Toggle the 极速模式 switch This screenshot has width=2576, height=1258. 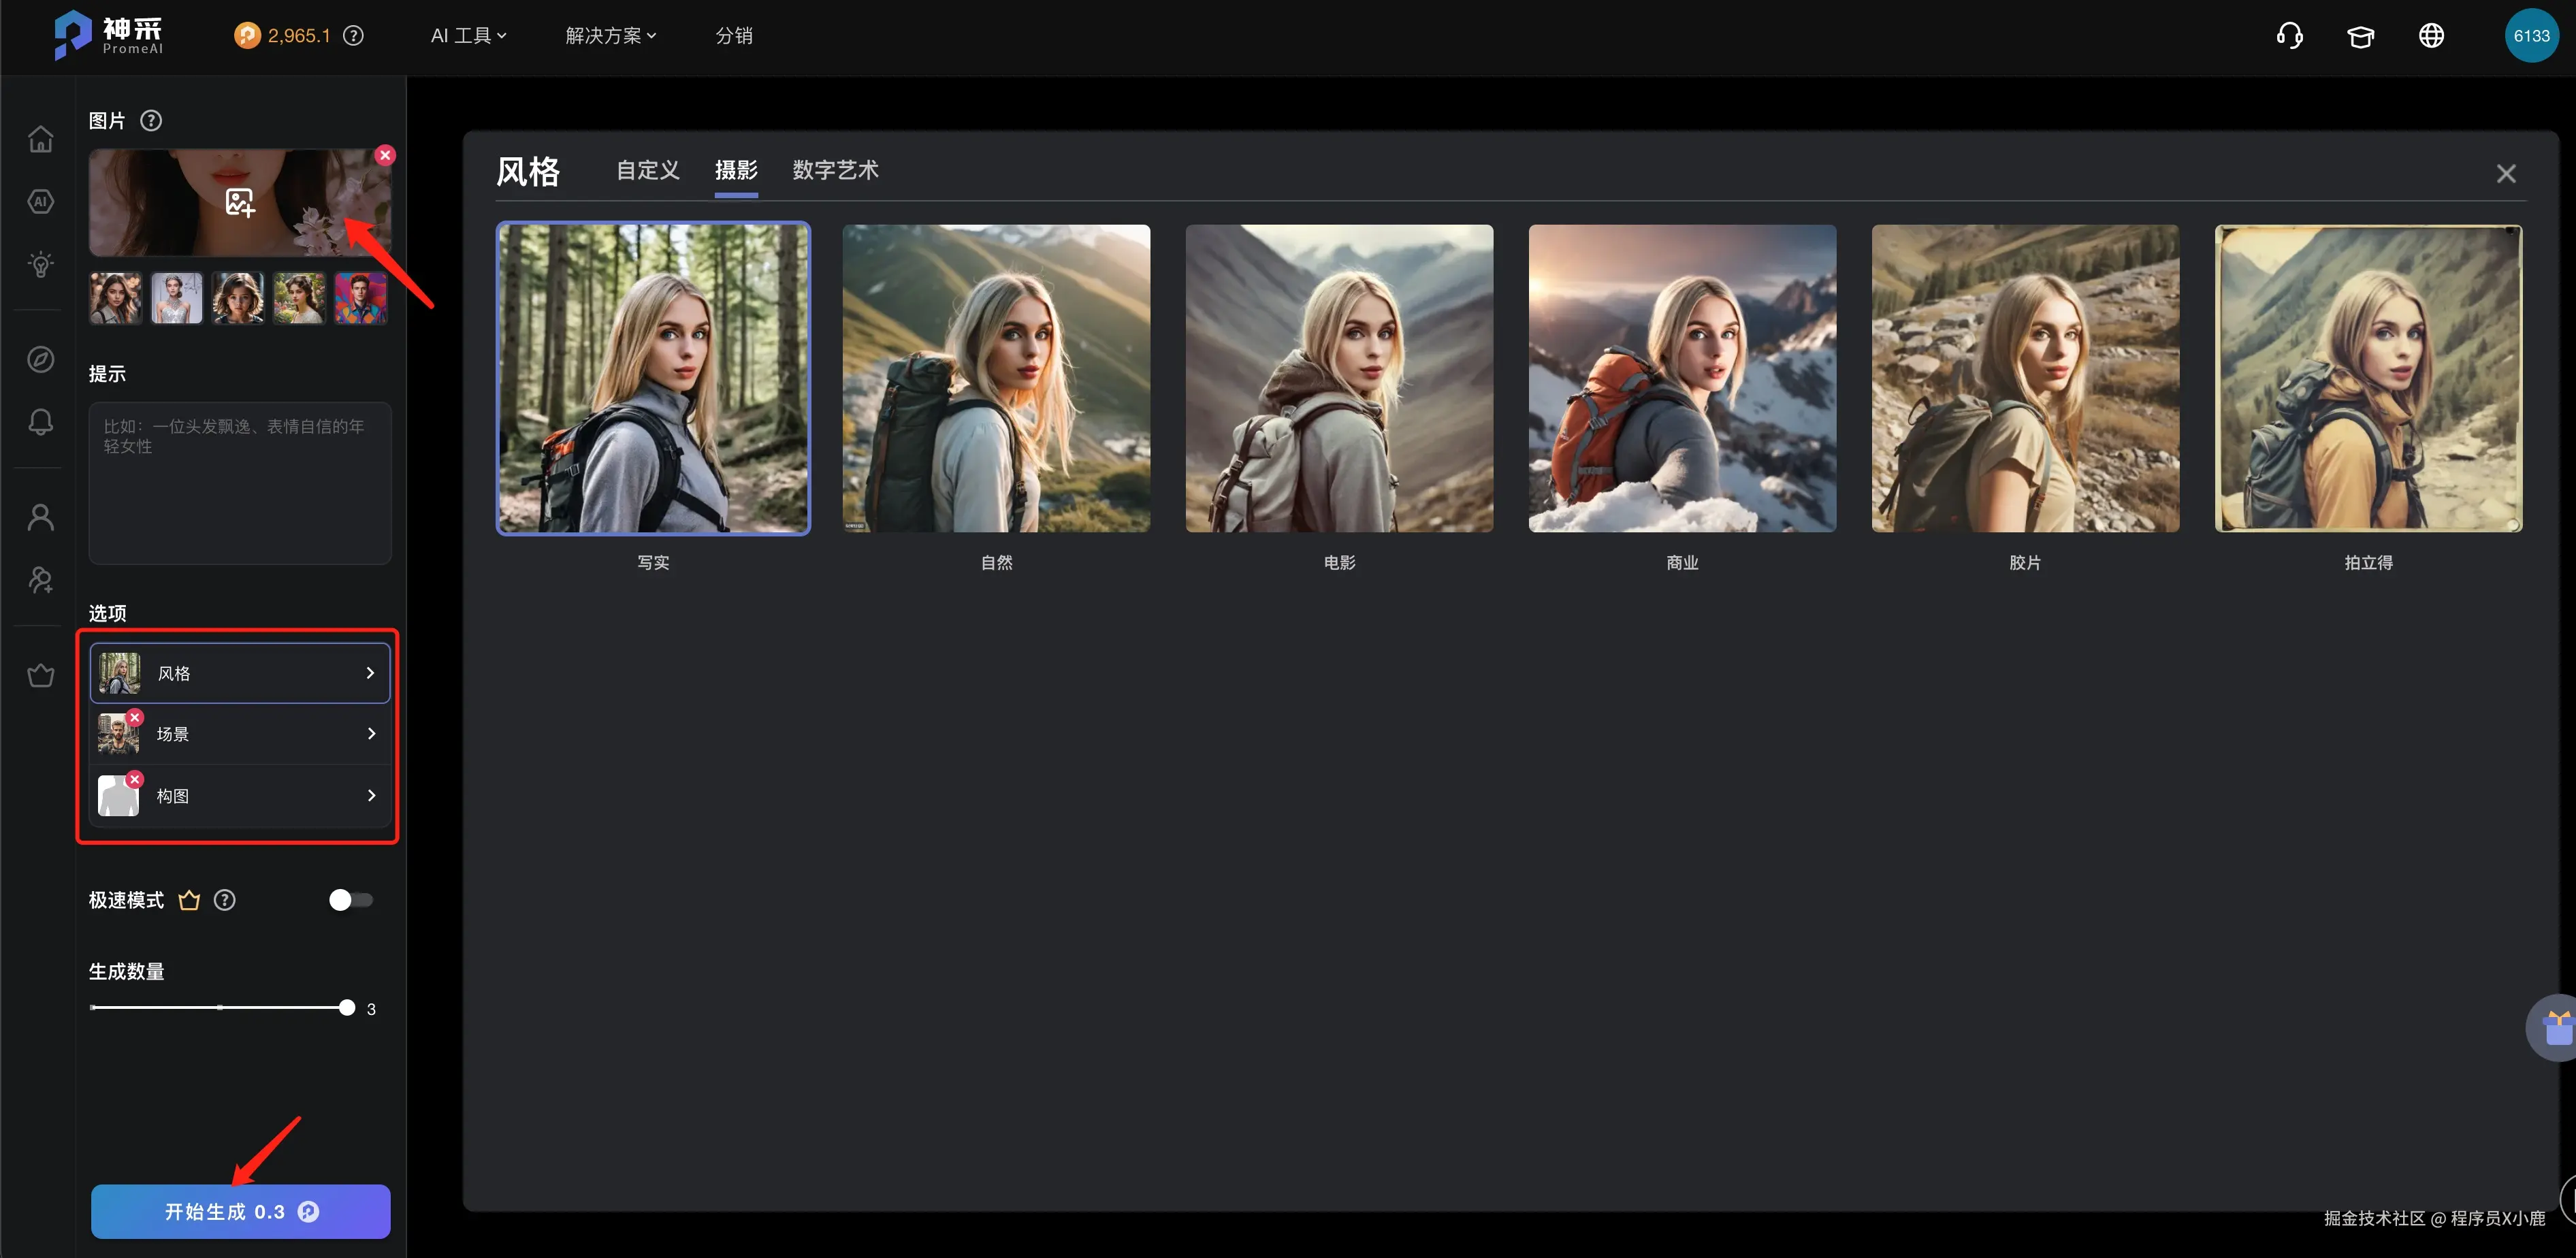tap(350, 900)
